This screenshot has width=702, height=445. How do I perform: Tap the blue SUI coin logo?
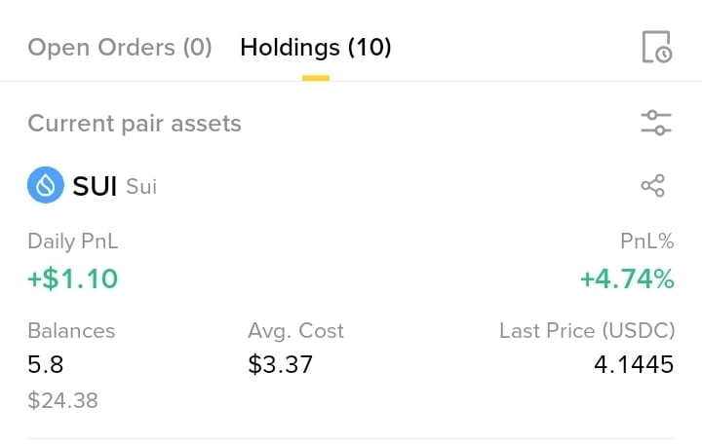click(46, 185)
